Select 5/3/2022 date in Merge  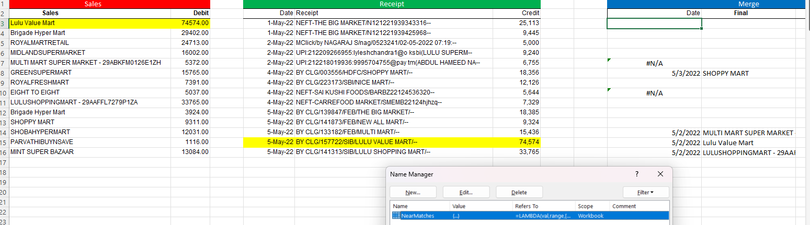(x=654, y=73)
